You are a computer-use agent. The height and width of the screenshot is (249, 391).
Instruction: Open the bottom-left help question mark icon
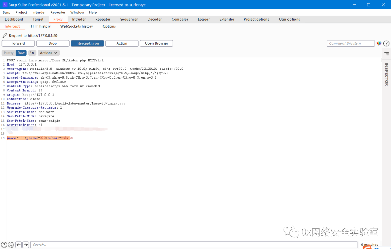pos(4,245)
